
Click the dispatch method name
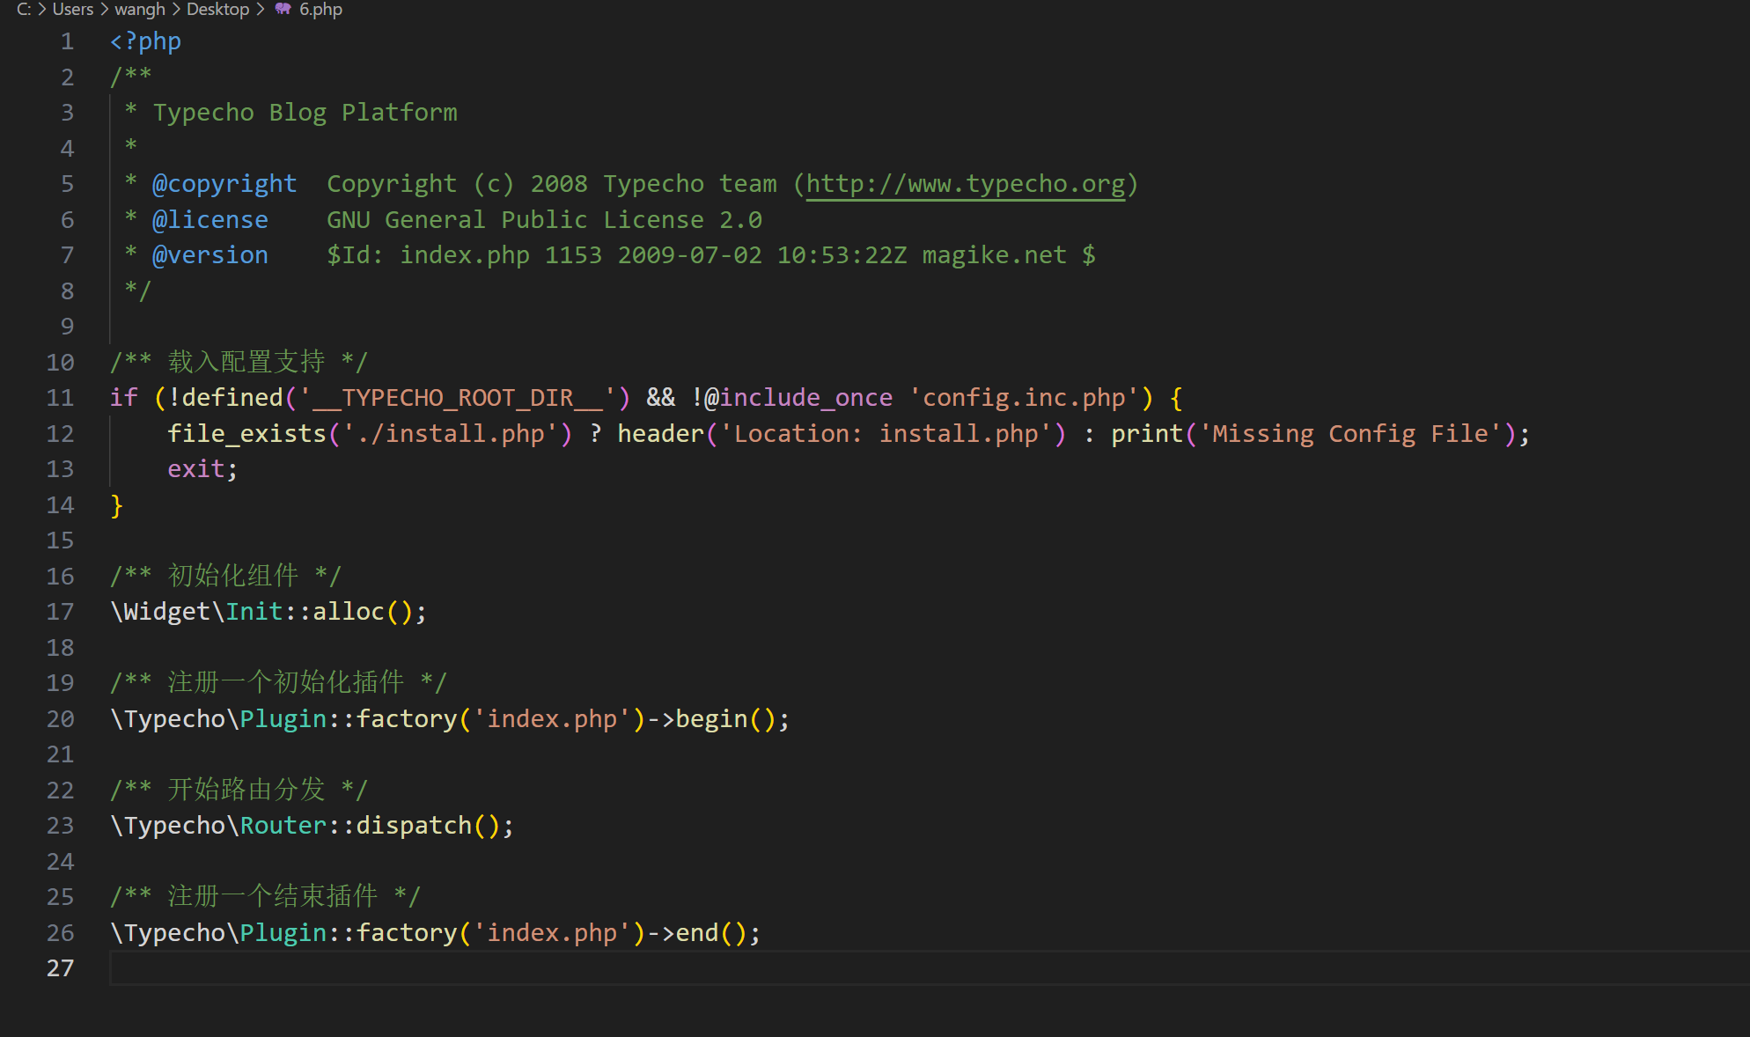[414, 826]
